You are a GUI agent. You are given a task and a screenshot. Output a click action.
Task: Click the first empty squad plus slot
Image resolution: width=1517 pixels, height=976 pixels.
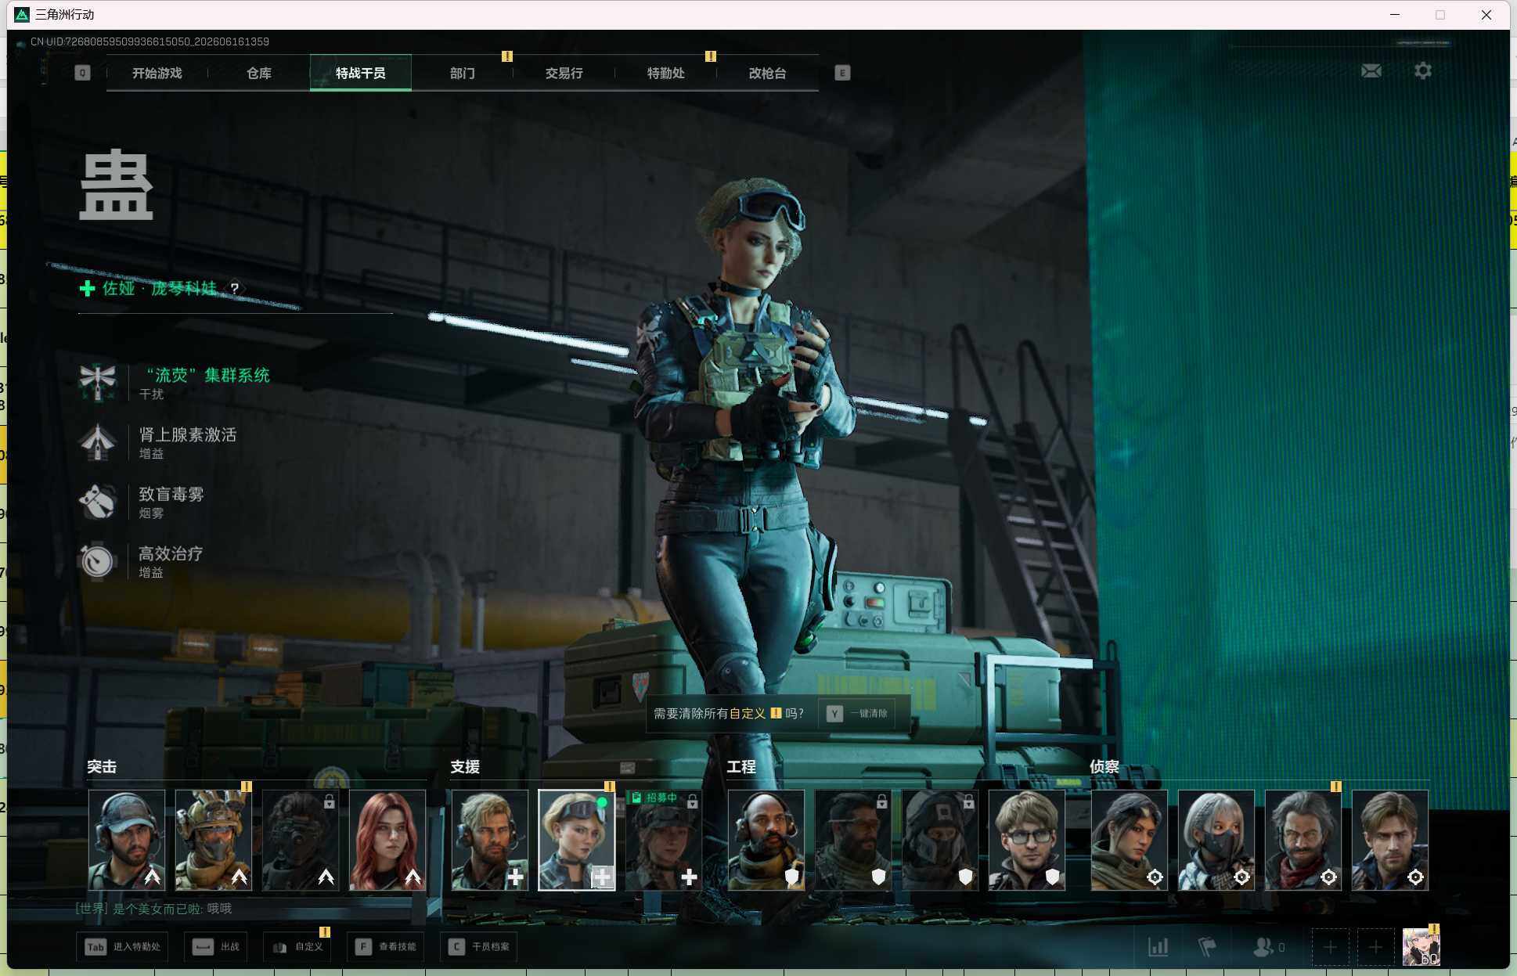pos(1330,948)
